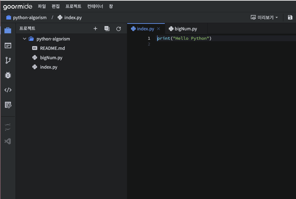
Task: Collapse the python-algorism folder
Action: click(x=25, y=39)
